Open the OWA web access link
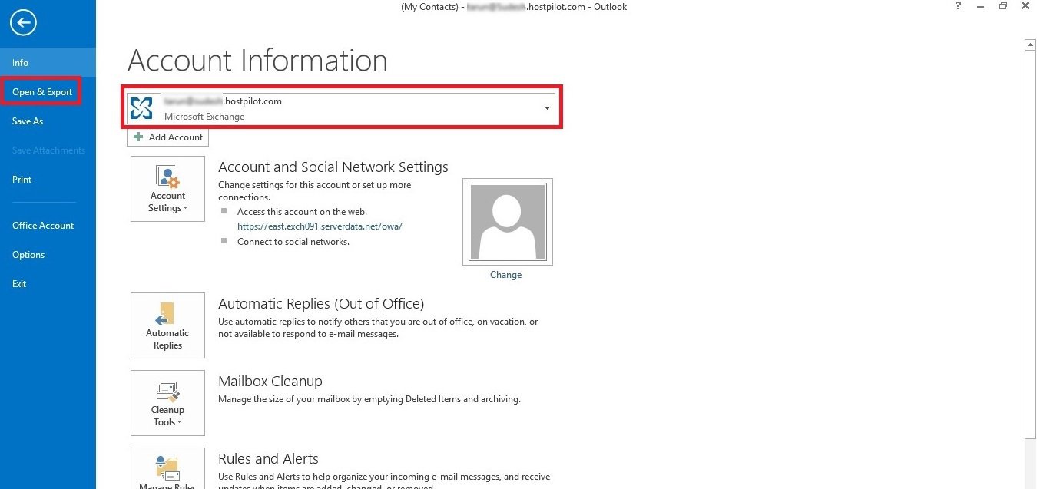Screen dimensions: 1037x489 320,226
